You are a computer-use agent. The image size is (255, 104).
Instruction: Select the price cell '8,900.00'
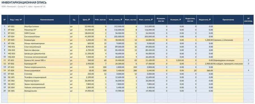86,47
